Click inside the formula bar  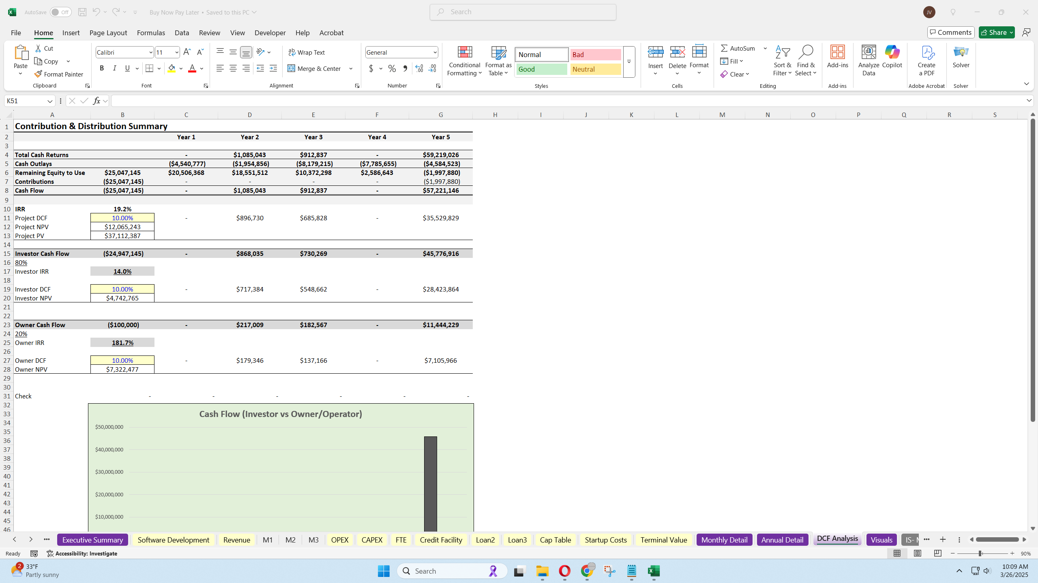point(405,100)
